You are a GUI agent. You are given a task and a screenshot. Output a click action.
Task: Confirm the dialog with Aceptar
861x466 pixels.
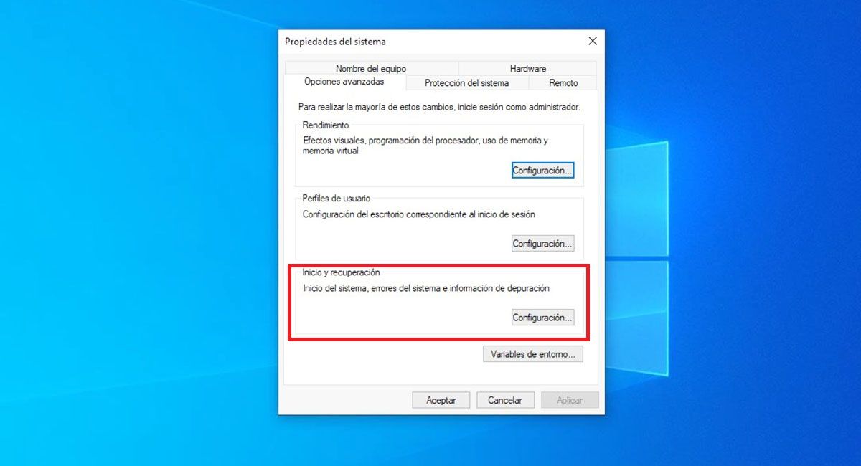[441, 400]
